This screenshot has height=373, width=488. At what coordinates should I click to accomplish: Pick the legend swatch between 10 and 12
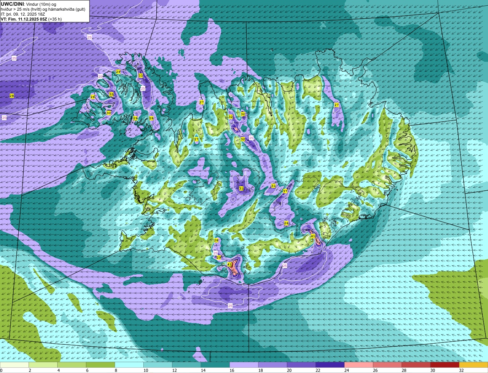click(158, 365)
